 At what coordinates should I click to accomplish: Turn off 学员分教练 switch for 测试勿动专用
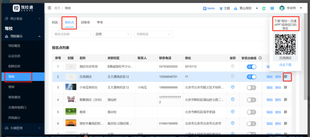pos(251,67)
